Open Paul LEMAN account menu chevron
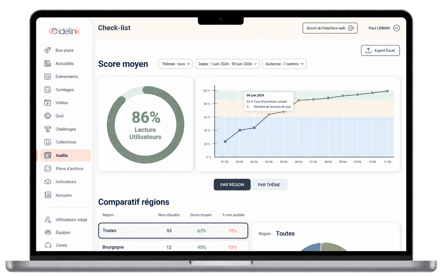 [397, 28]
